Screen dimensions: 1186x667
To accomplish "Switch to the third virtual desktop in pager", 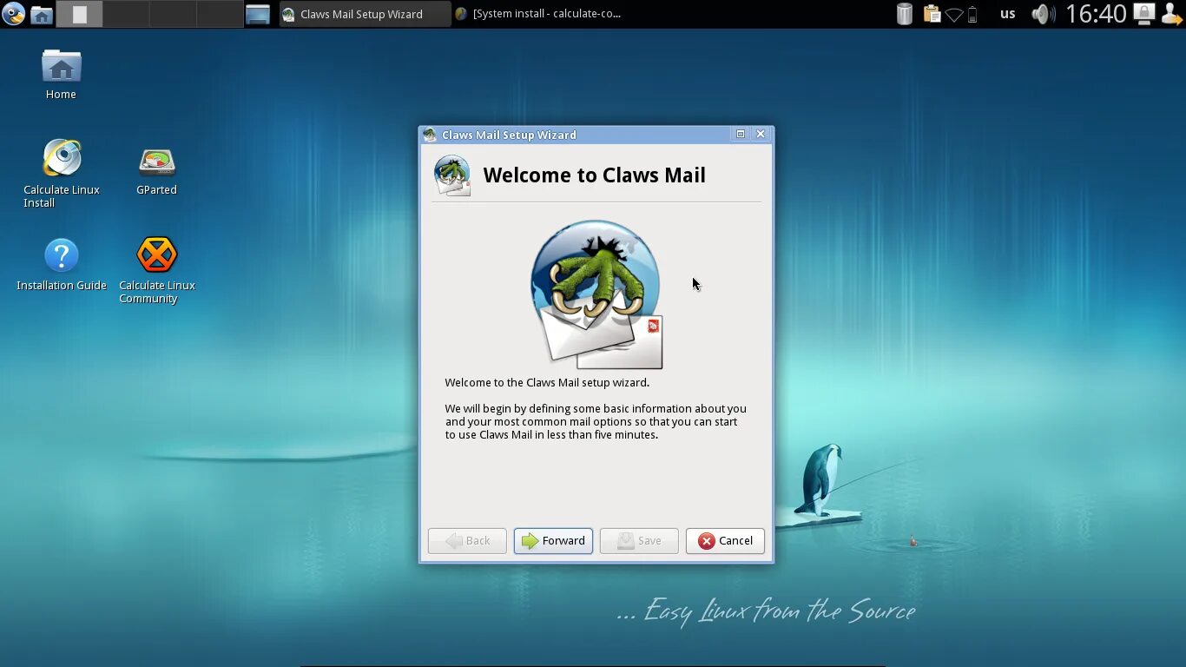I will (x=173, y=14).
